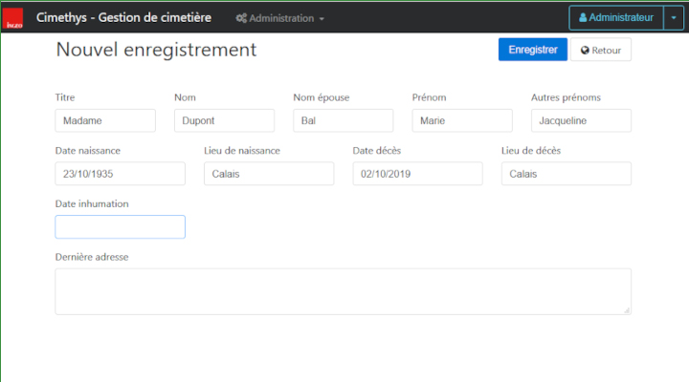Click the Administrateur user button
The image size is (689, 382).
(616, 17)
